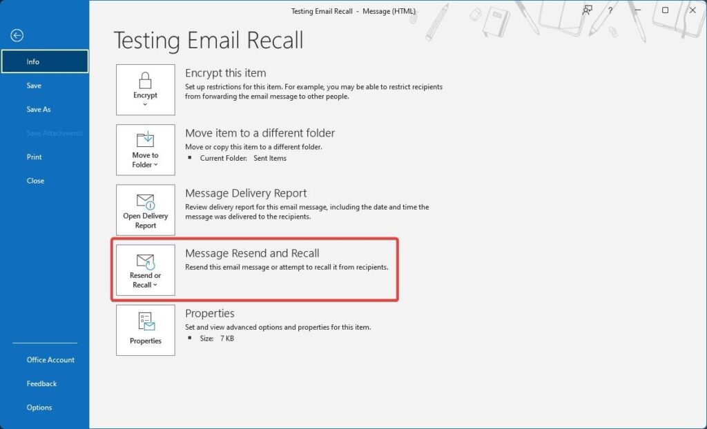Close the window with the X button

[x=693, y=10]
